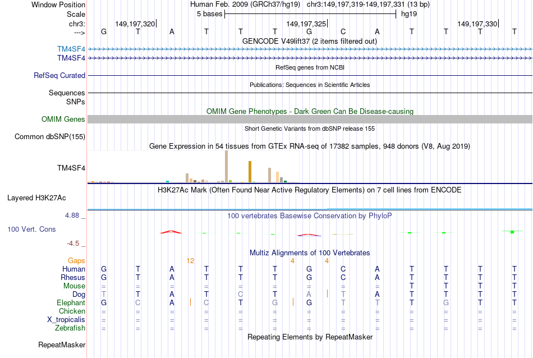The image size is (533, 358).
Task: Click the OMIM Genes track label
Action: [x=63, y=120]
